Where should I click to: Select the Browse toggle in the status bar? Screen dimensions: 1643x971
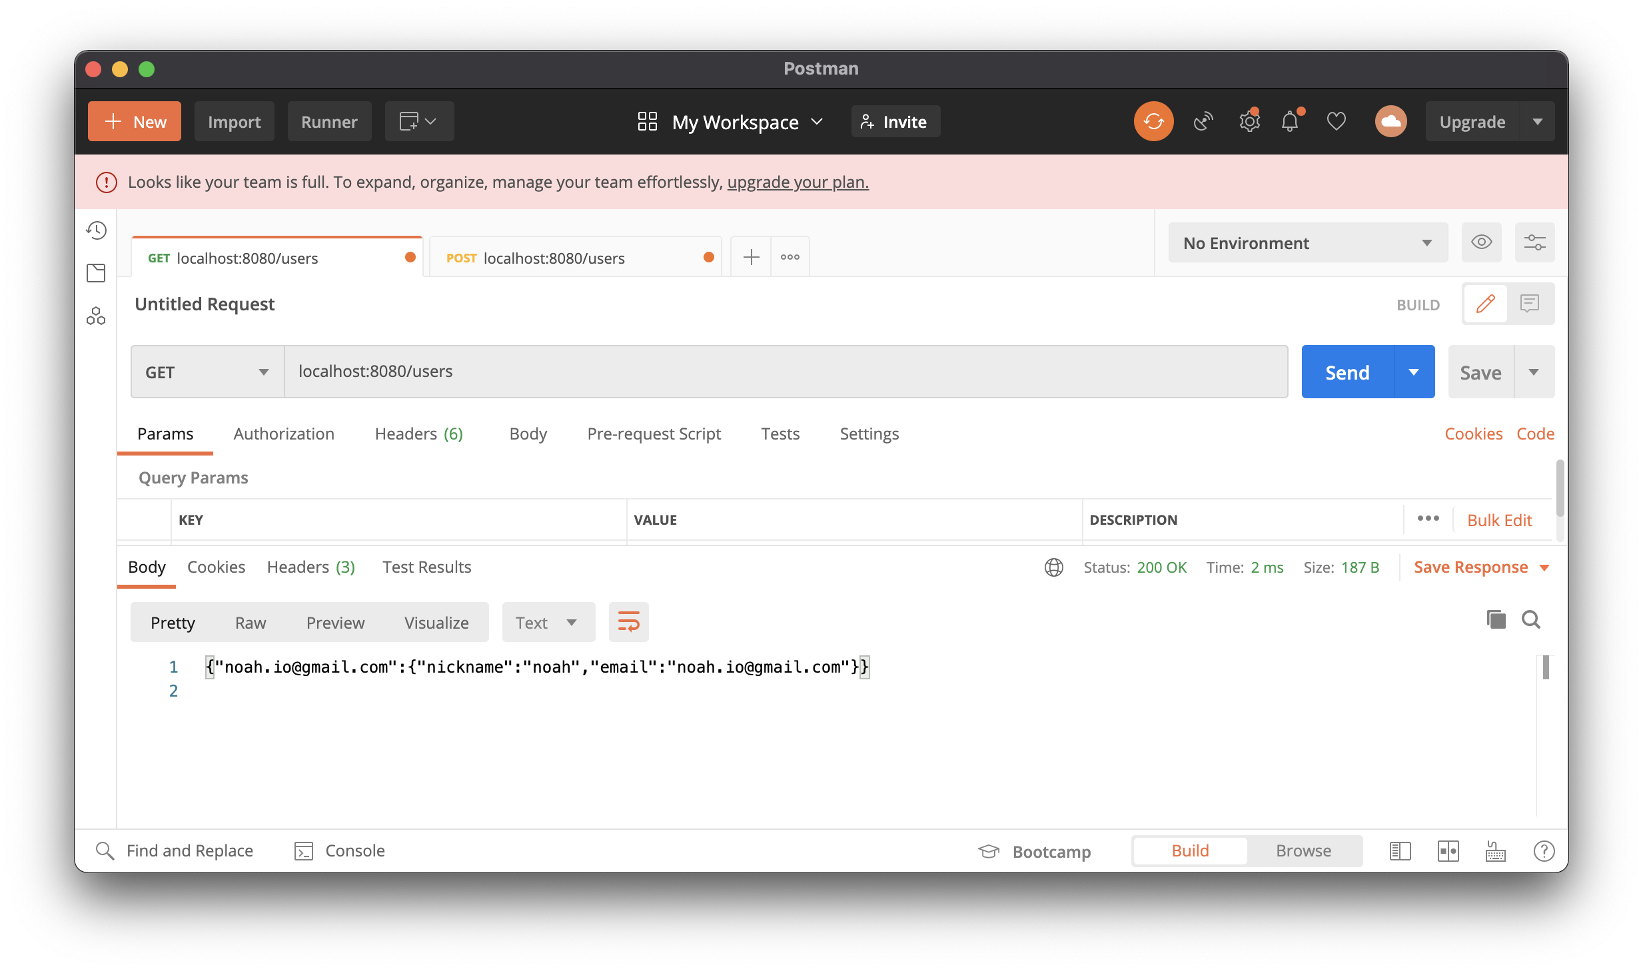(1303, 850)
